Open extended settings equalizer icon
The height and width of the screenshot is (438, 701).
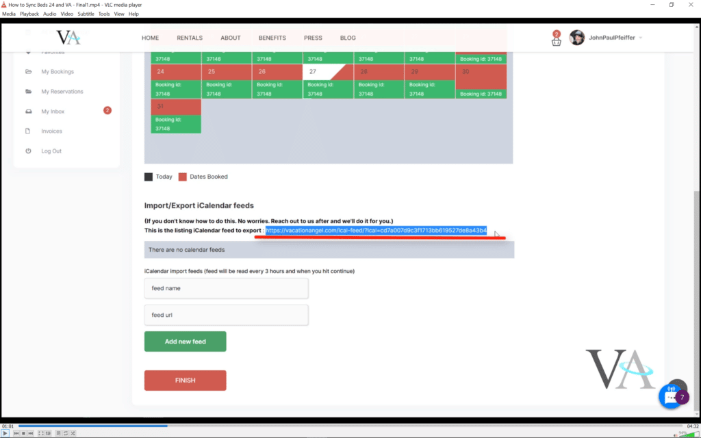pos(47,433)
